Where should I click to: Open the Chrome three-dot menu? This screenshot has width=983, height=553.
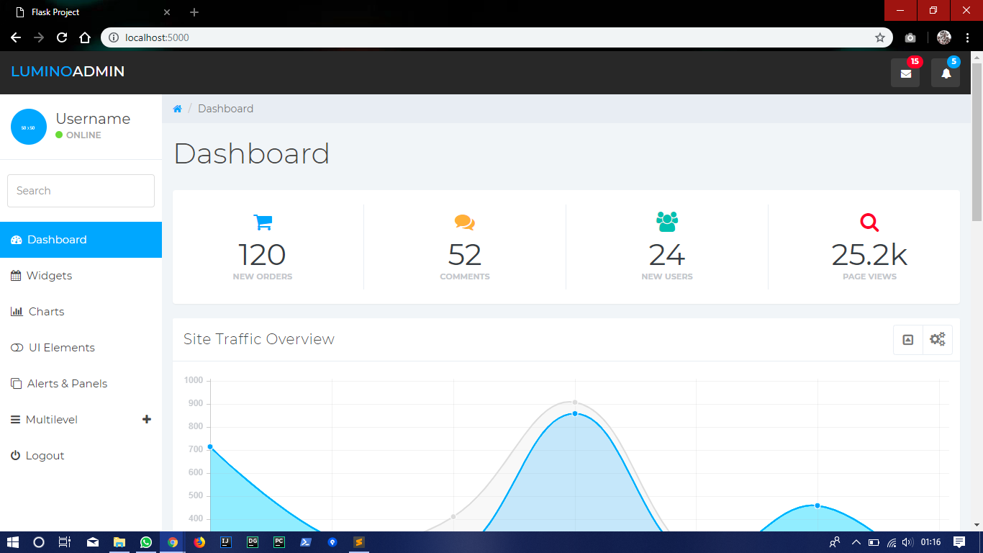point(967,37)
